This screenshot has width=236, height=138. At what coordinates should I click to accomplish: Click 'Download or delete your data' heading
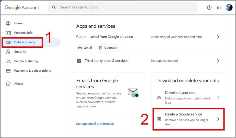tap(188, 81)
